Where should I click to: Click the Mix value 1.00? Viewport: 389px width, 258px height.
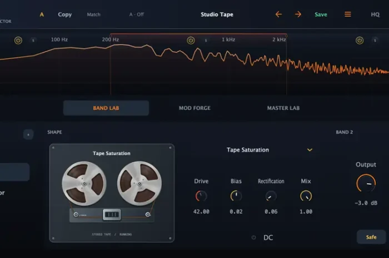coord(306,212)
